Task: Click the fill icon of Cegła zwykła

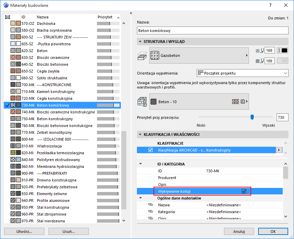Action: tap(13, 71)
